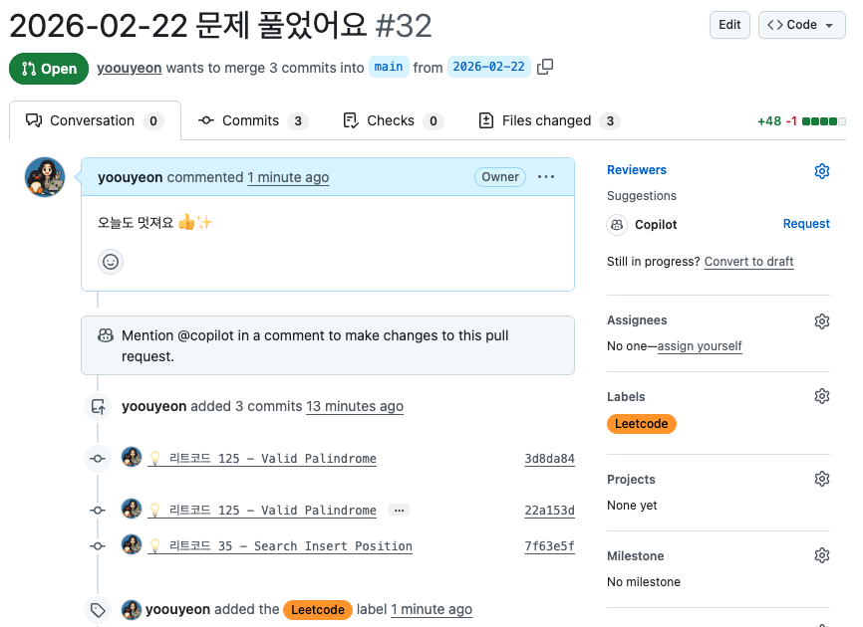This screenshot has height=627, width=863.
Task: Click the Convert to draft link
Action: tap(748, 262)
